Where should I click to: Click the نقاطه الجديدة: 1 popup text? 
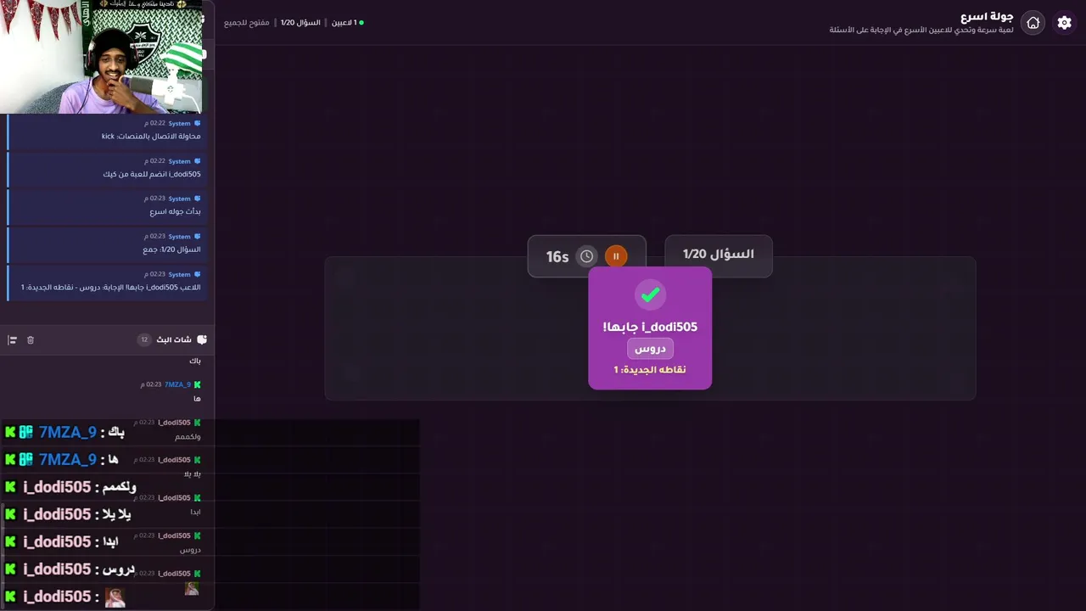[x=650, y=369]
